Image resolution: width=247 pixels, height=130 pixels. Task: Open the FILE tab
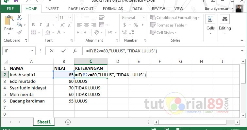point(10,9)
